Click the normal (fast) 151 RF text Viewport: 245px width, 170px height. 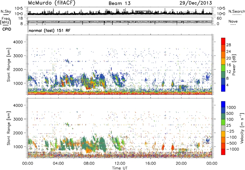point(50,30)
